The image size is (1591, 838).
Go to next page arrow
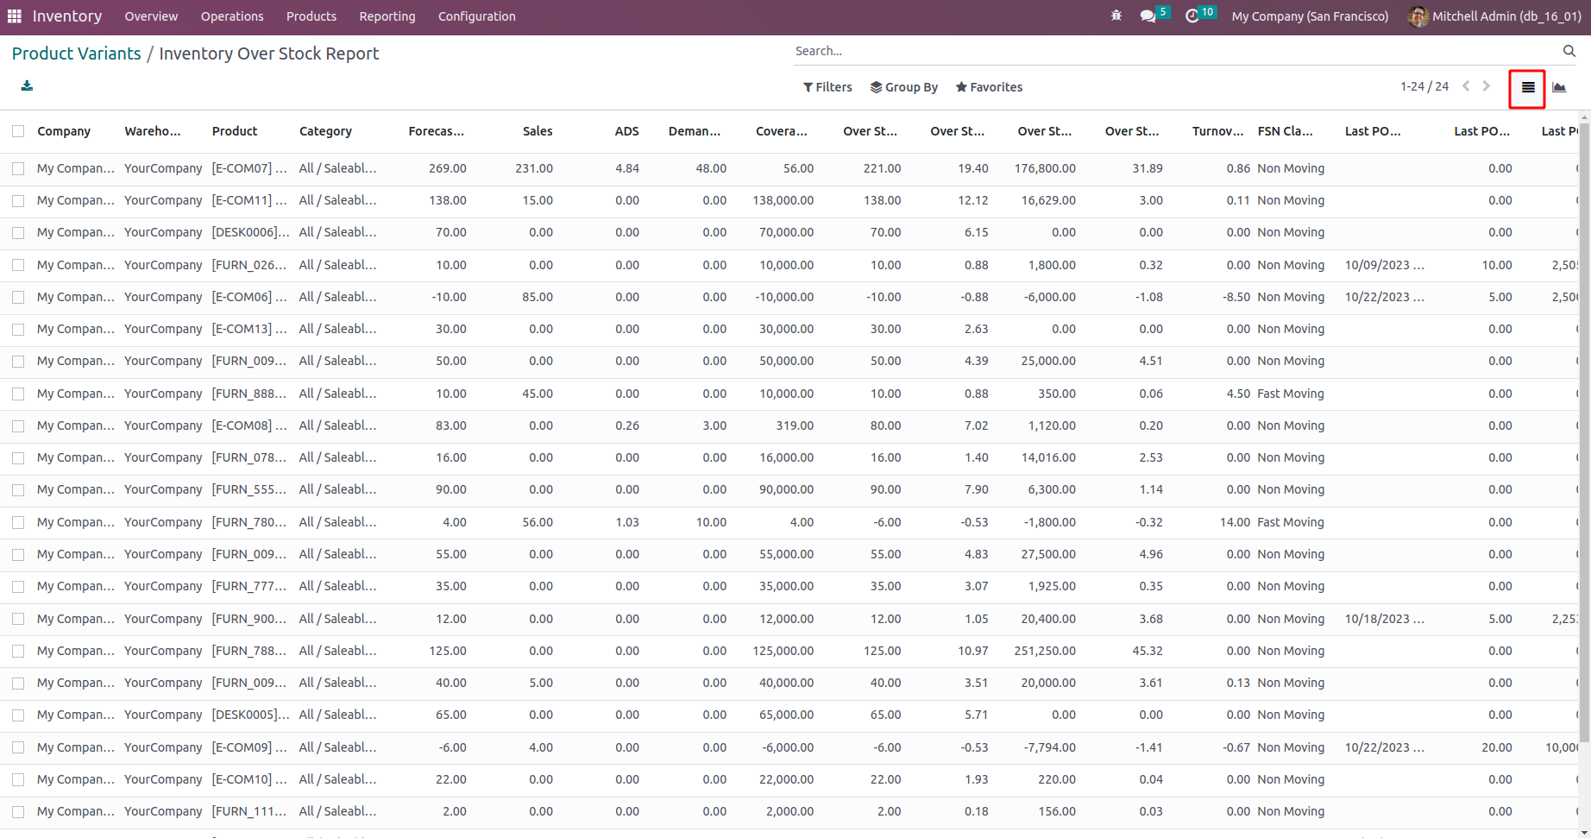[x=1486, y=86]
